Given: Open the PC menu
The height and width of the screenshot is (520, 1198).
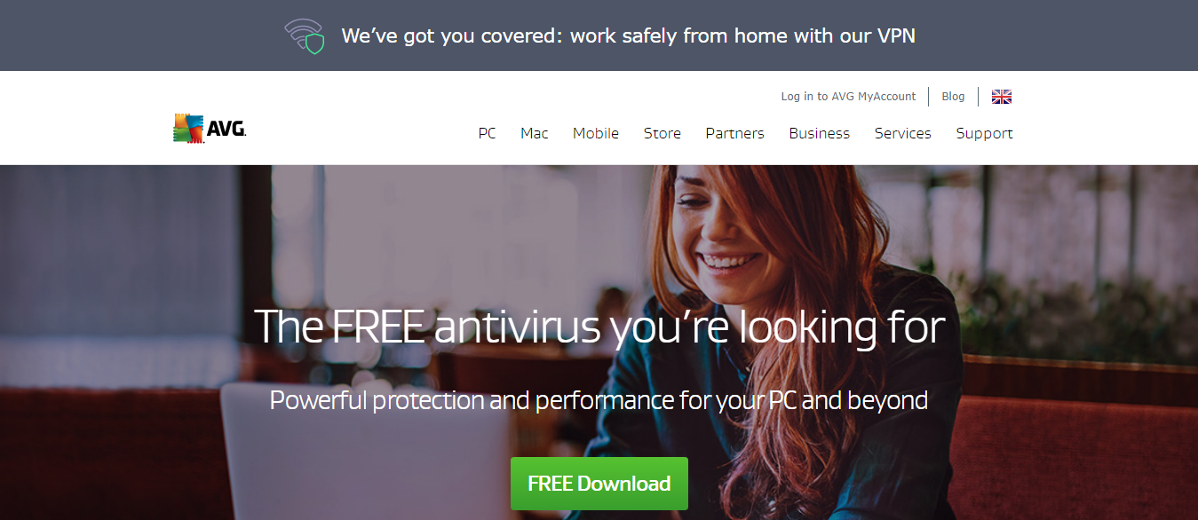Looking at the screenshot, I should click(x=487, y=133).
